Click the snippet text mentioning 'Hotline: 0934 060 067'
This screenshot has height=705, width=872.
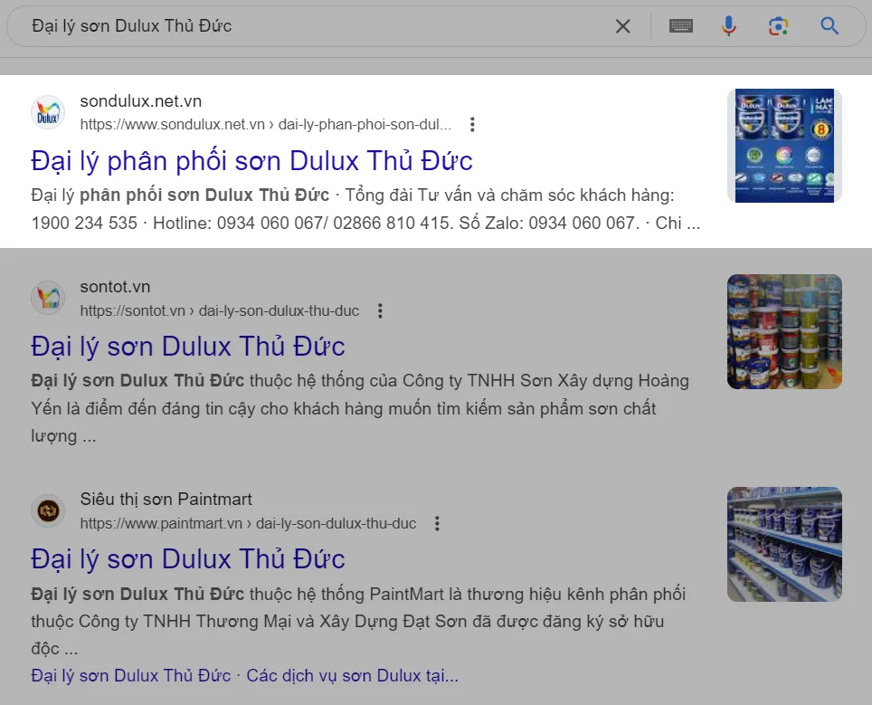(x=365, y=209)
